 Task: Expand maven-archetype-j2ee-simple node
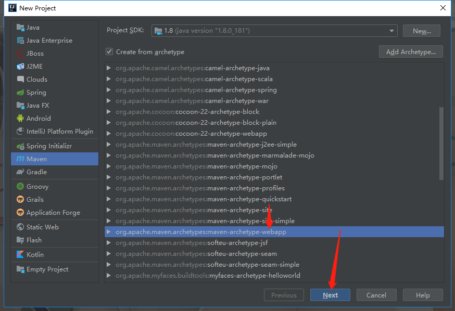(108, 145)
